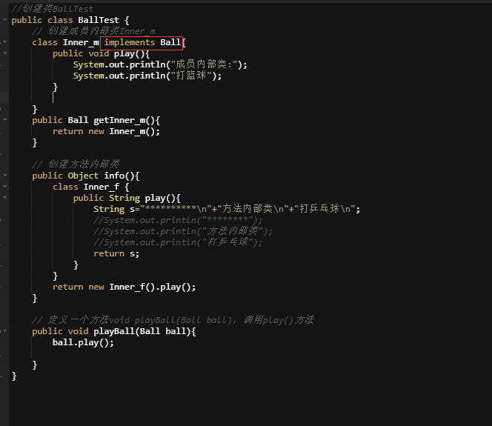
Task: Click the comment "//创建类BallTest"
Action: (x=53, y=9)
